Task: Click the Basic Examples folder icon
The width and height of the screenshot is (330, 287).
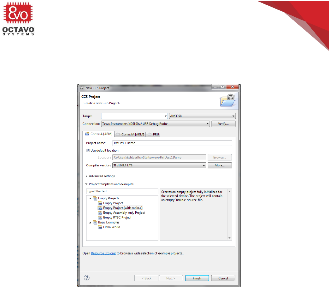Action: [x=95, y=222]
